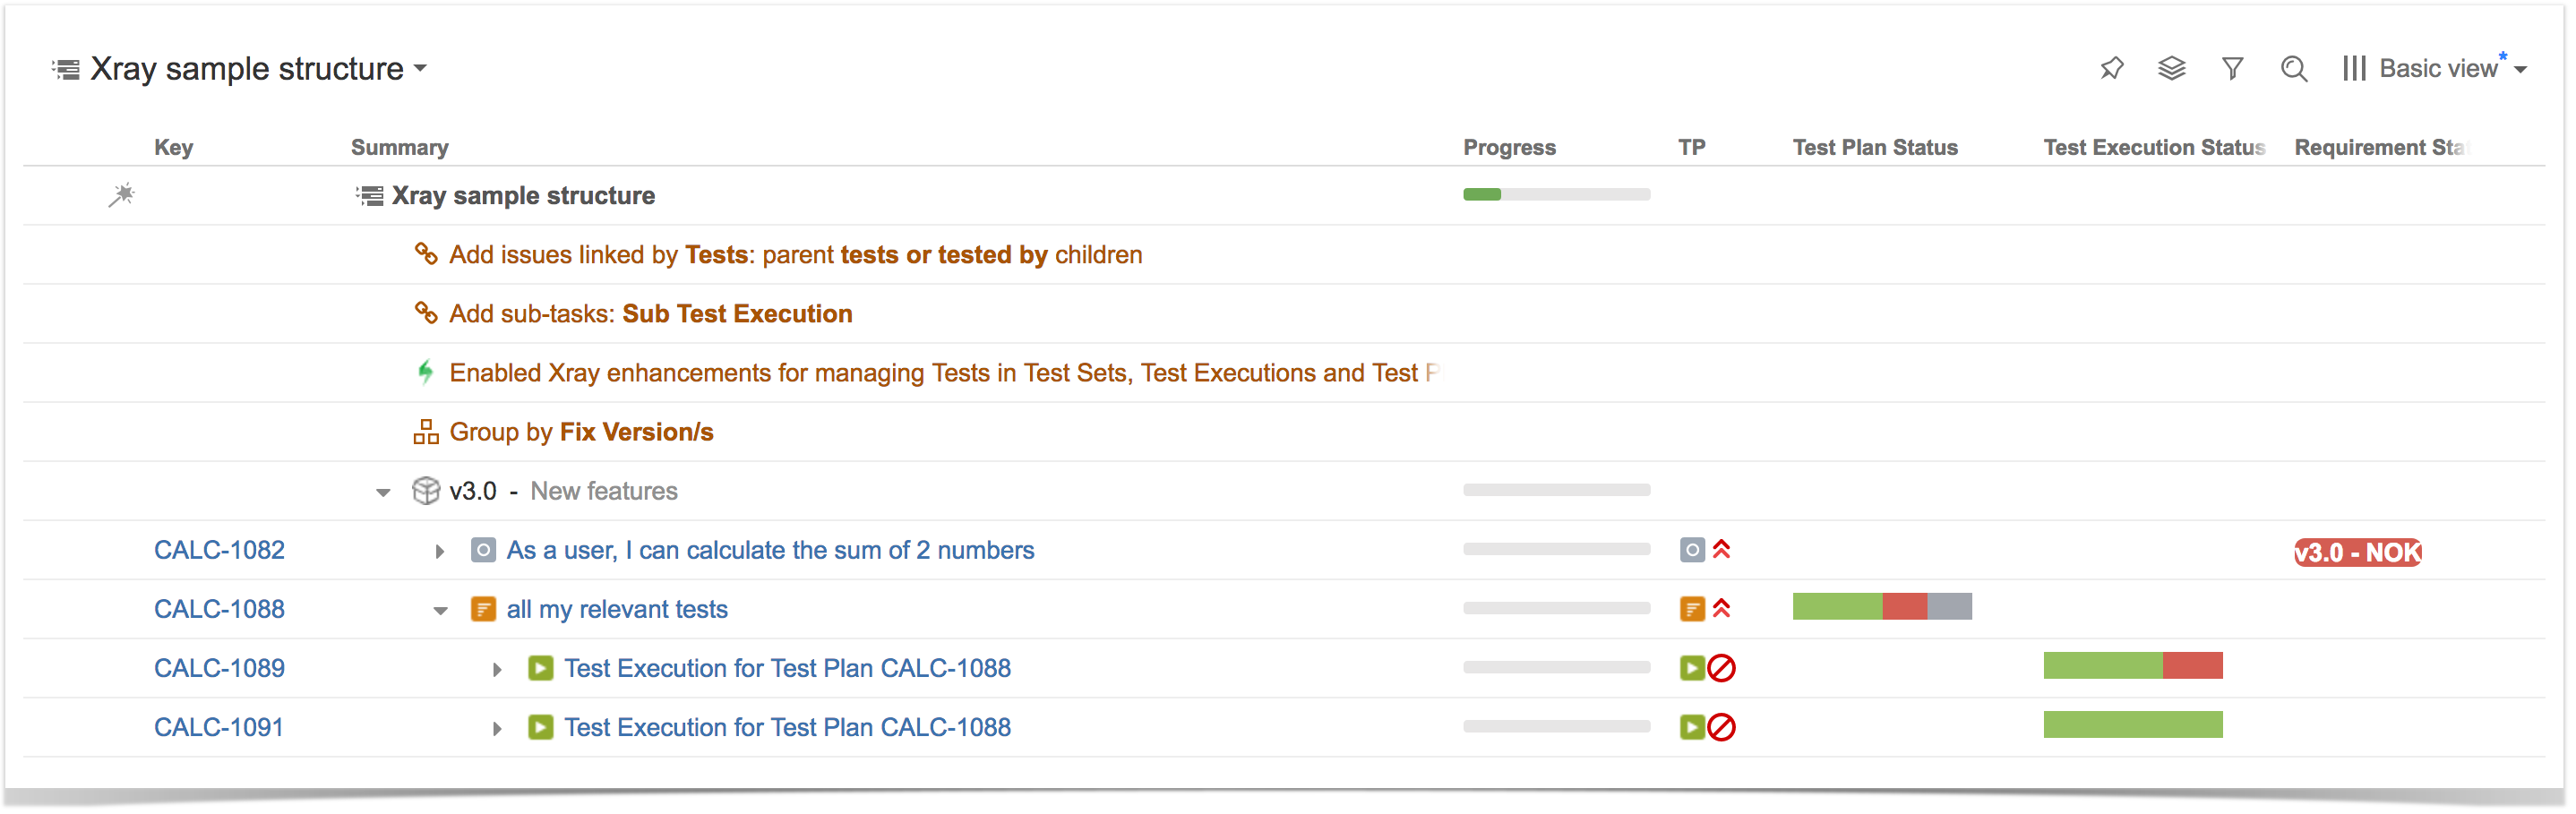Click the blocked icon for CALC-1089
2576x814 pixels.
point(1721,668)
